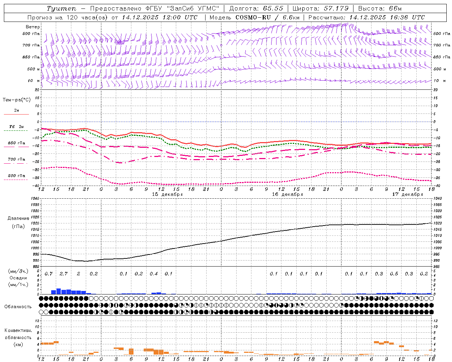This screenshot has width=452, height=362.
Task: Click the "0.4" three-hour precipitation value
Action: click(154, 274)
